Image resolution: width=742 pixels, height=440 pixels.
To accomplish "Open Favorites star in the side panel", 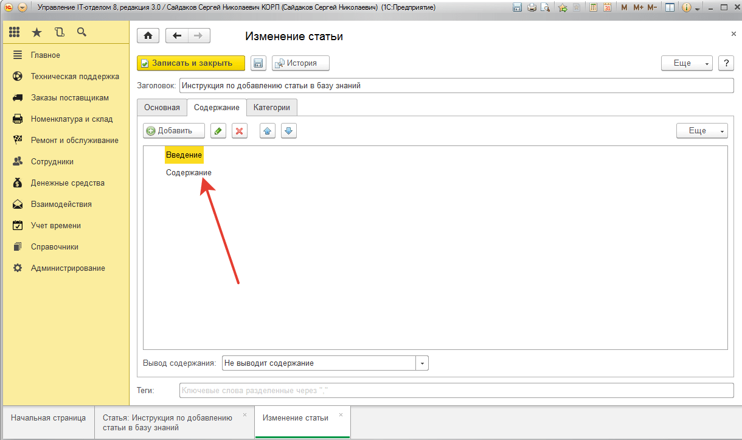I will (36, 32).
